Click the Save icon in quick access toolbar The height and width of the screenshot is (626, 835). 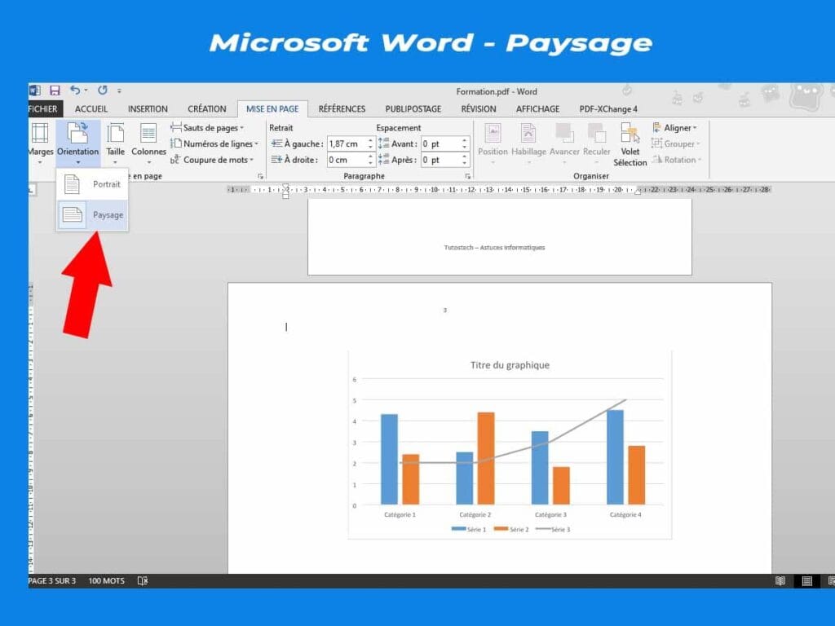[55, 90]
